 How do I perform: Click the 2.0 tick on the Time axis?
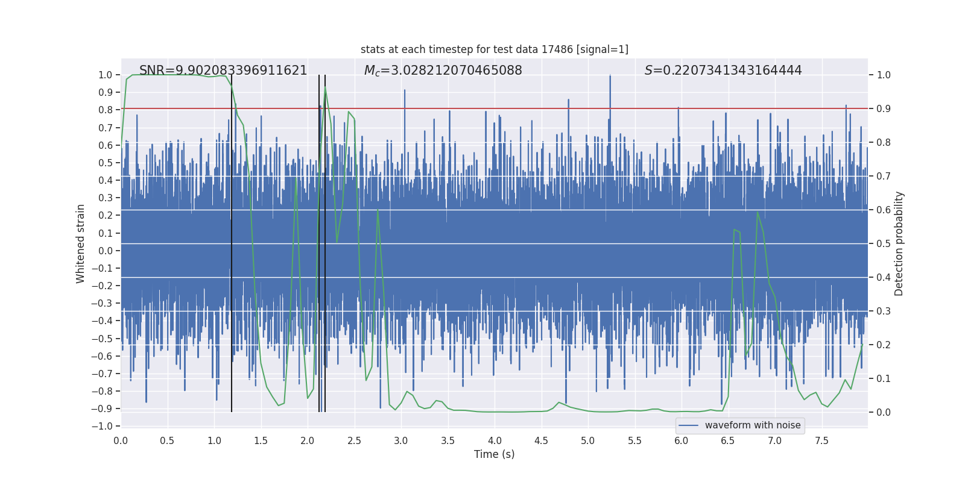tap(308, 440)
